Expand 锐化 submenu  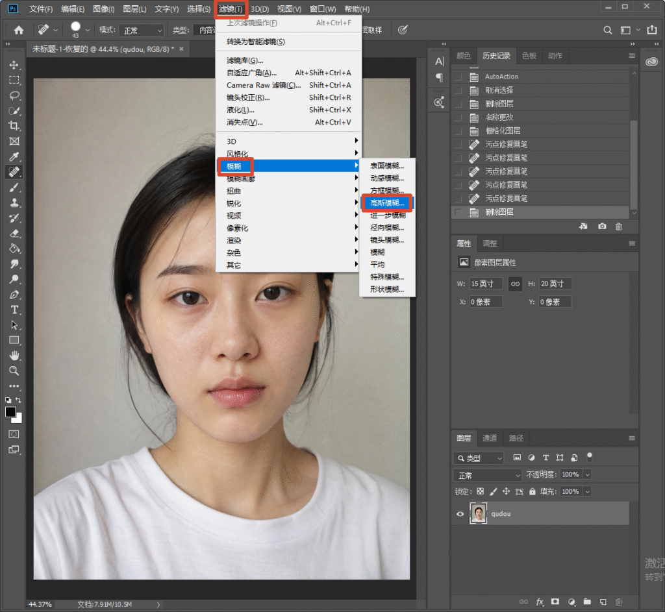[288, 203]
